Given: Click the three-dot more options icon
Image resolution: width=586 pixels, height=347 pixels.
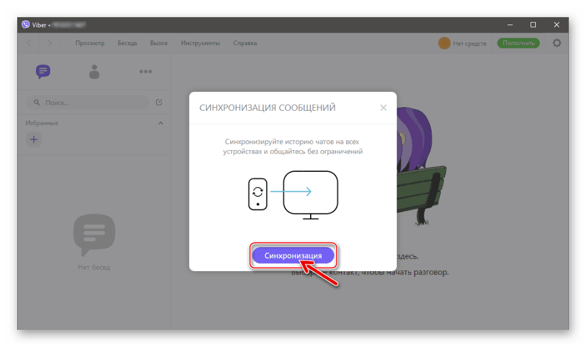Looking at the screenshot, I should click(145, 71).
